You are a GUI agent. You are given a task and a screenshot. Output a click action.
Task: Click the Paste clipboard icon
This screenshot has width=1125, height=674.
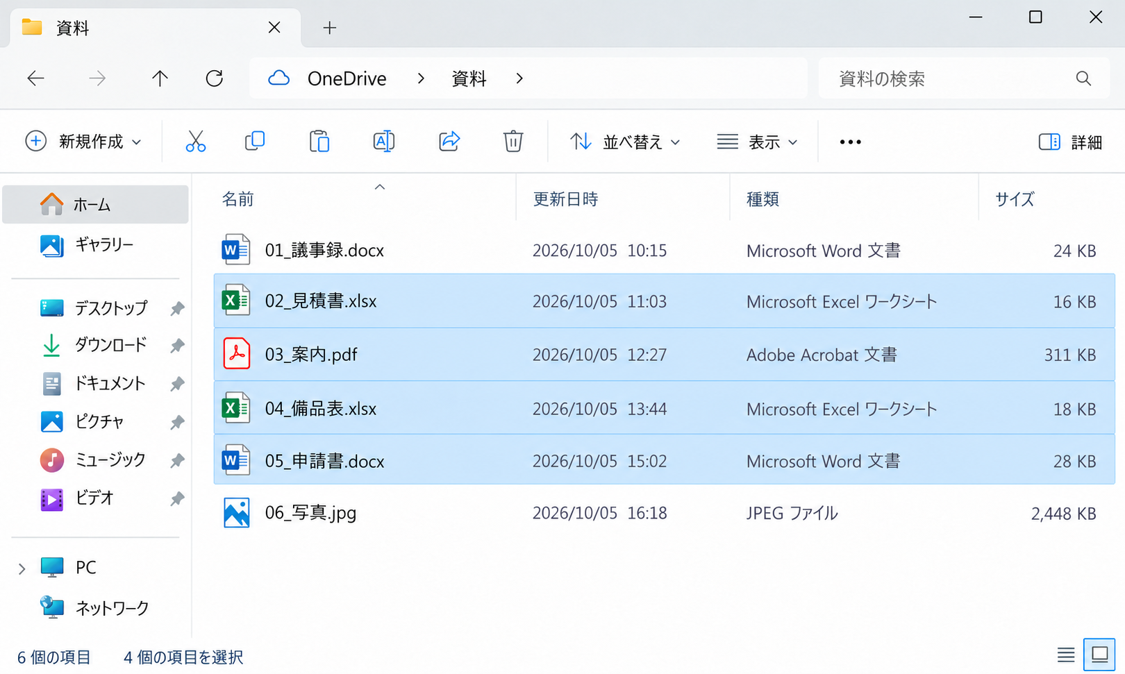point(319,141)
